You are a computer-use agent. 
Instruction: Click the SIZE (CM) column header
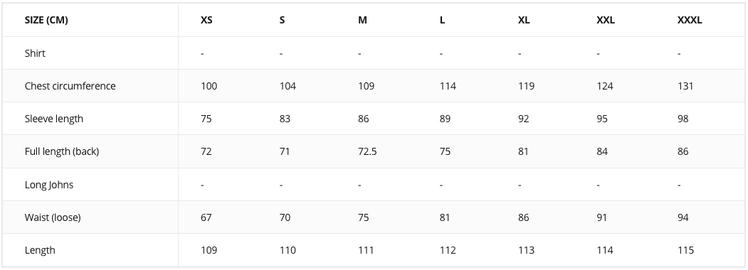(46, 20)
